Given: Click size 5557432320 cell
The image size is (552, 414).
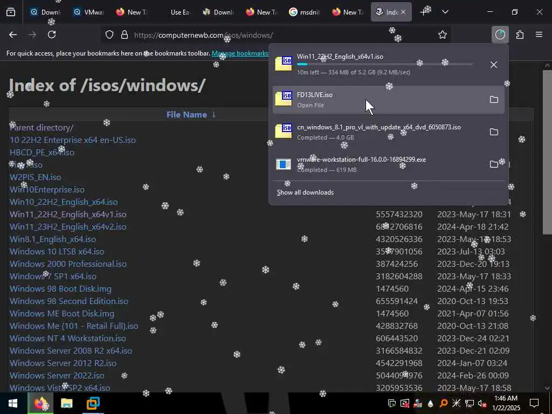Looking at the screenshot, I should (399, 215).
